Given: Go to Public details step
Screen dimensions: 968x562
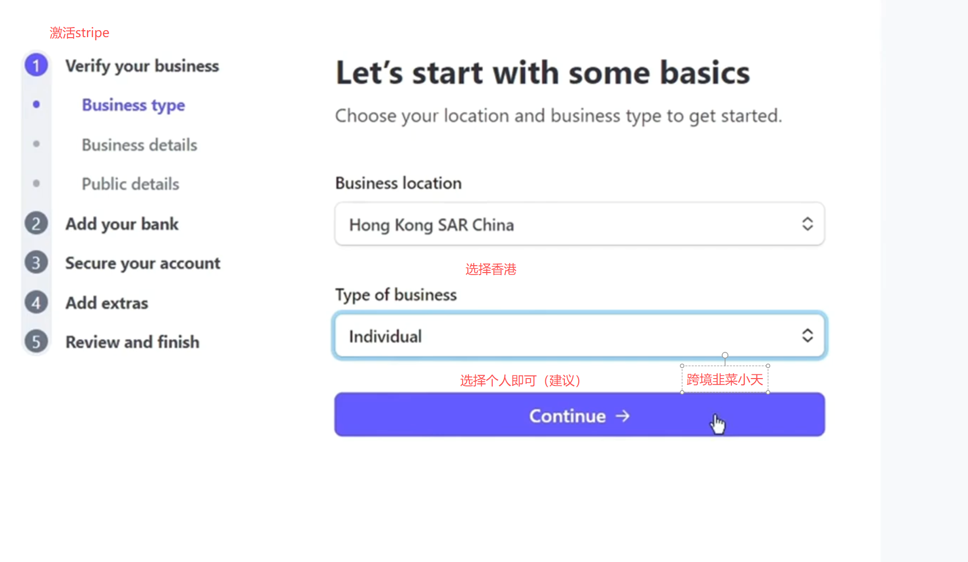Looking at the screenshot, I should click(x=130, y=184).
